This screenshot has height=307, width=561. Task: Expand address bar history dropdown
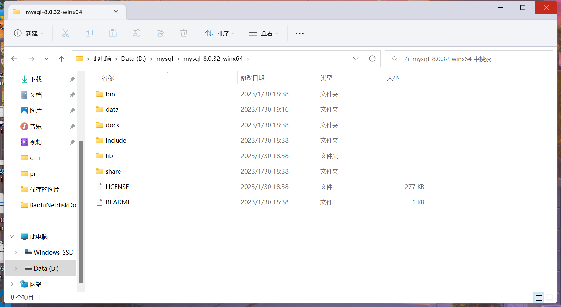(356, 59)
